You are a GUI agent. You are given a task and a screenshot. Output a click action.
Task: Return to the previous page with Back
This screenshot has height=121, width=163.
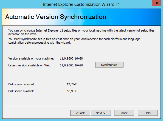[80, 113]
